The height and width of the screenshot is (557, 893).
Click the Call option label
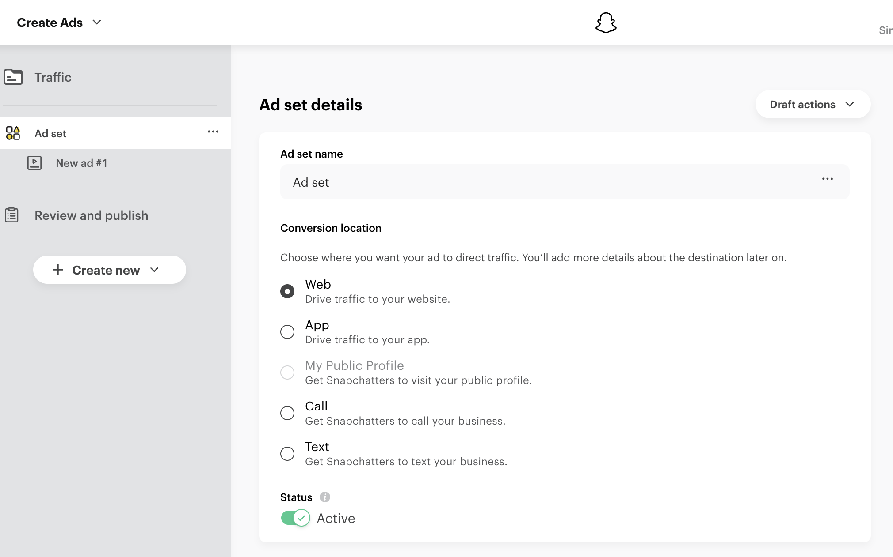tap(316, 406)
